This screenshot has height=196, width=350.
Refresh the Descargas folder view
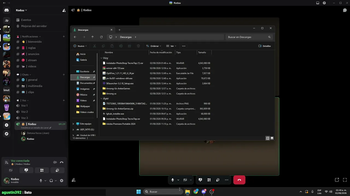(101, 37)
